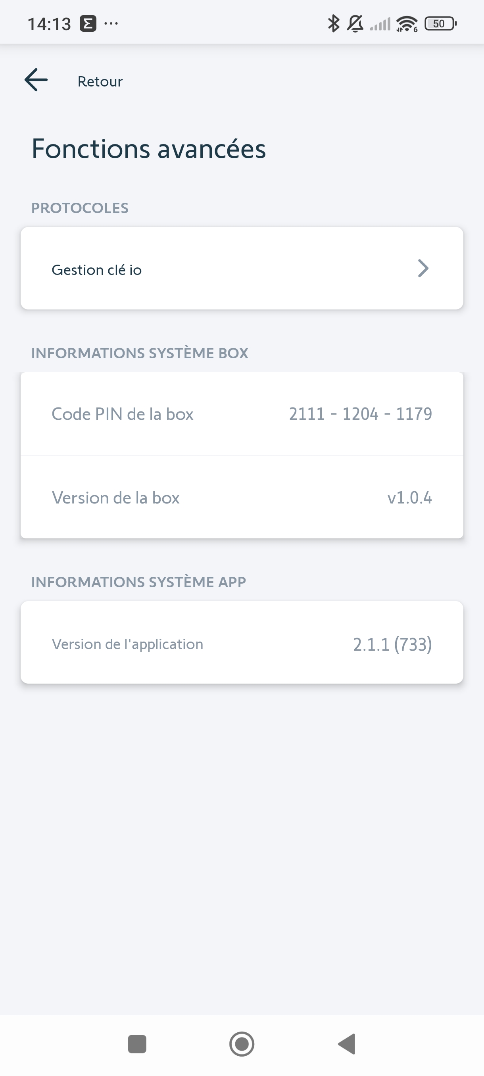Tap the Retour label
The height and width of the screenshot is (1076, 484).
pos(100,81)
